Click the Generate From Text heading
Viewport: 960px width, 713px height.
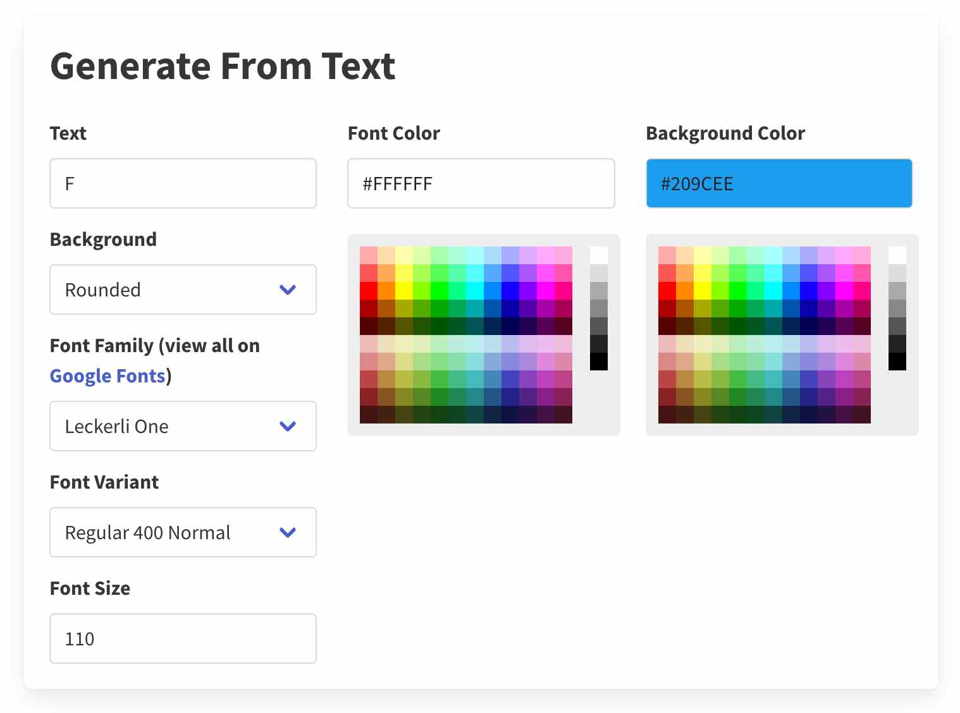[x=223, y=65]
